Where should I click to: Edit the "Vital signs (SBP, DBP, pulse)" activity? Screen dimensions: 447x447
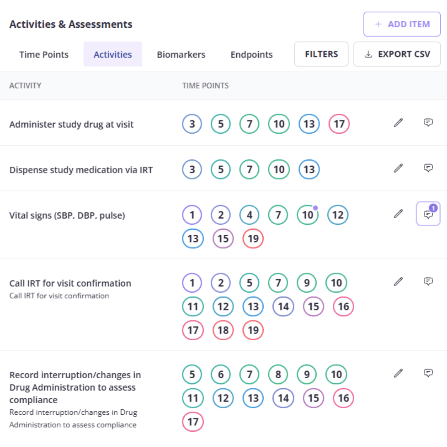398,214
